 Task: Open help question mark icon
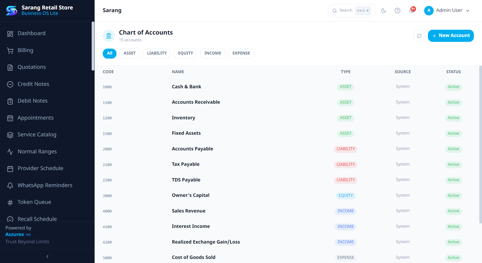[397, 11]
